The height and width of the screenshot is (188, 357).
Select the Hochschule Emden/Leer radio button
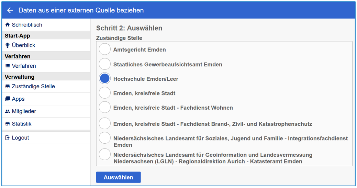[105, 79]
